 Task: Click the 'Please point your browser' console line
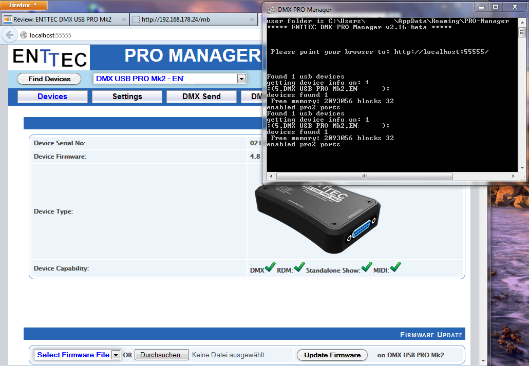pyautogui.click(x=380, y=52)
